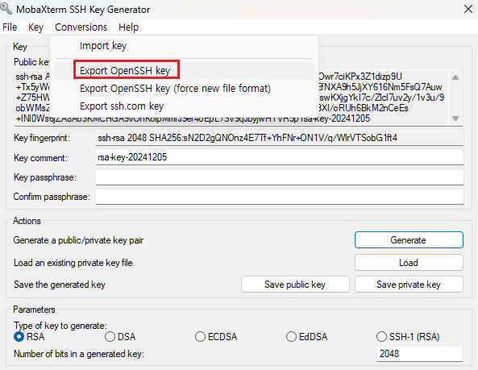Click the number of bits field showing 2048
478x370 pixels.
click(420, 354)
